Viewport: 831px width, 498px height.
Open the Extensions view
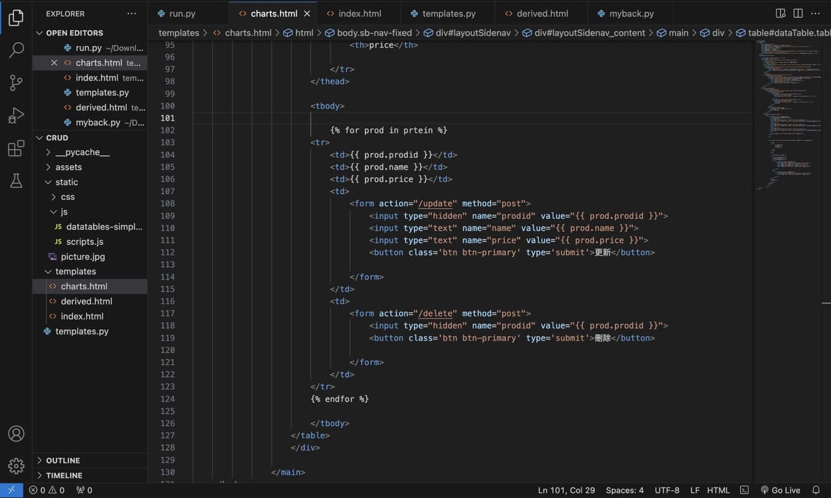point(16,148)
